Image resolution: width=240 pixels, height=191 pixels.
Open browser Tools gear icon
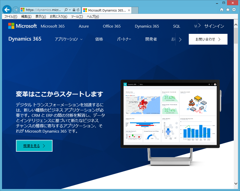[234, 10]
